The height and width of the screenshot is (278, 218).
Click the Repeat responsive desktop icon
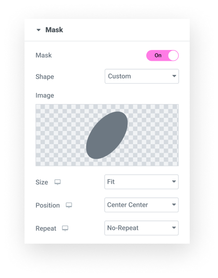[65, 228]
